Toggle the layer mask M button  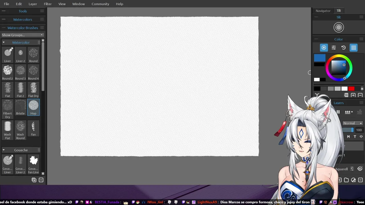pos(348,137)
